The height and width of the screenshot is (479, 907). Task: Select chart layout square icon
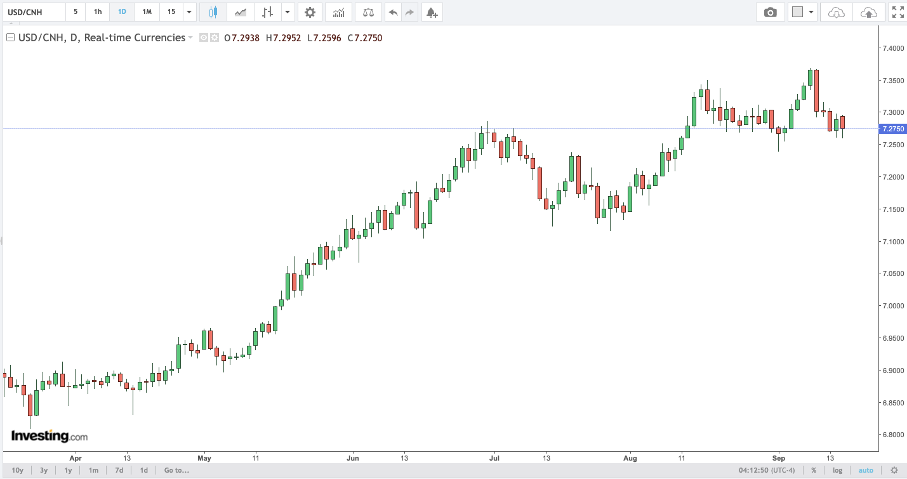click(x=798, y=12)
